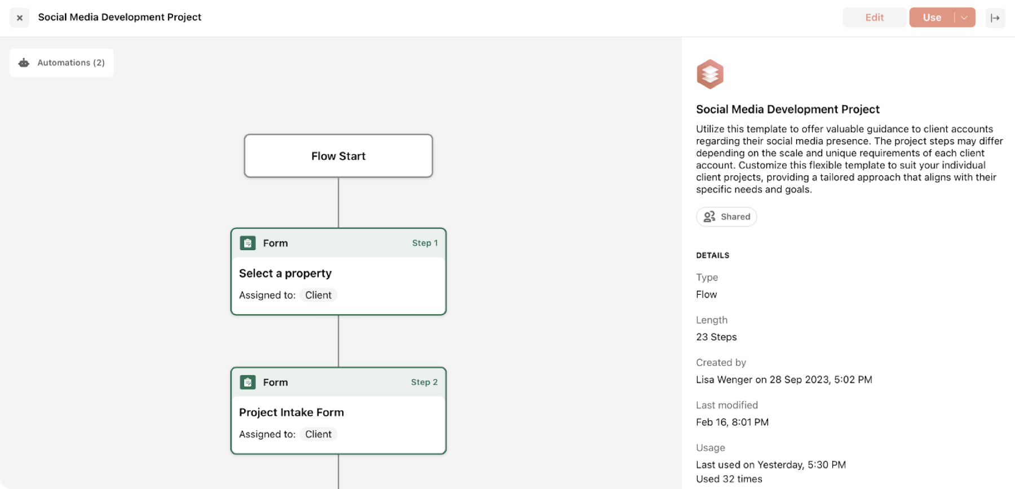This screenshot has height=489, width=1015.
Task: Click the Step 1 Form clipboard icon
Action: coord(248,243)
